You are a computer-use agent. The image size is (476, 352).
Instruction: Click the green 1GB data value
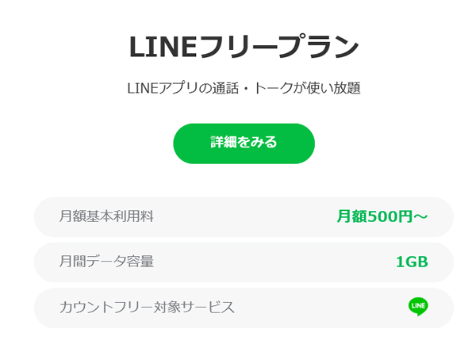tap(412, 262)
